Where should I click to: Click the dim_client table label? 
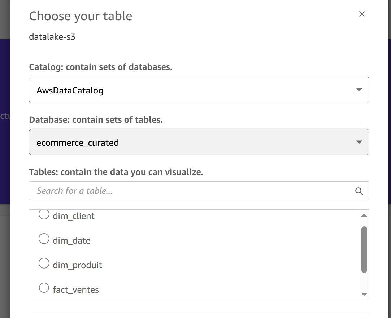(x=74, y=216)
